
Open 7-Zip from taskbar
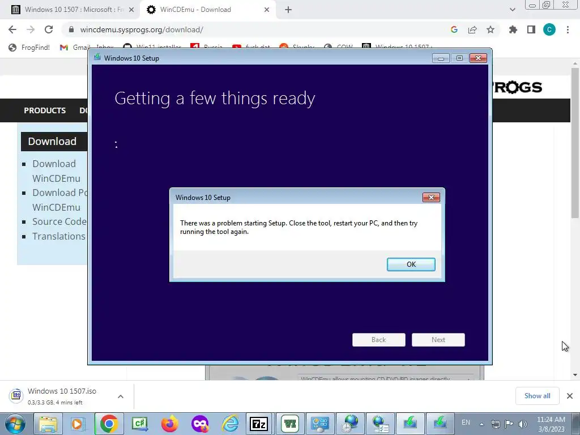coord(258,424)
